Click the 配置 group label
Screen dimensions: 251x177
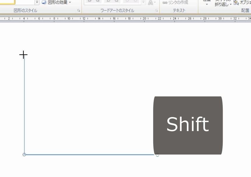click(245, 11)
